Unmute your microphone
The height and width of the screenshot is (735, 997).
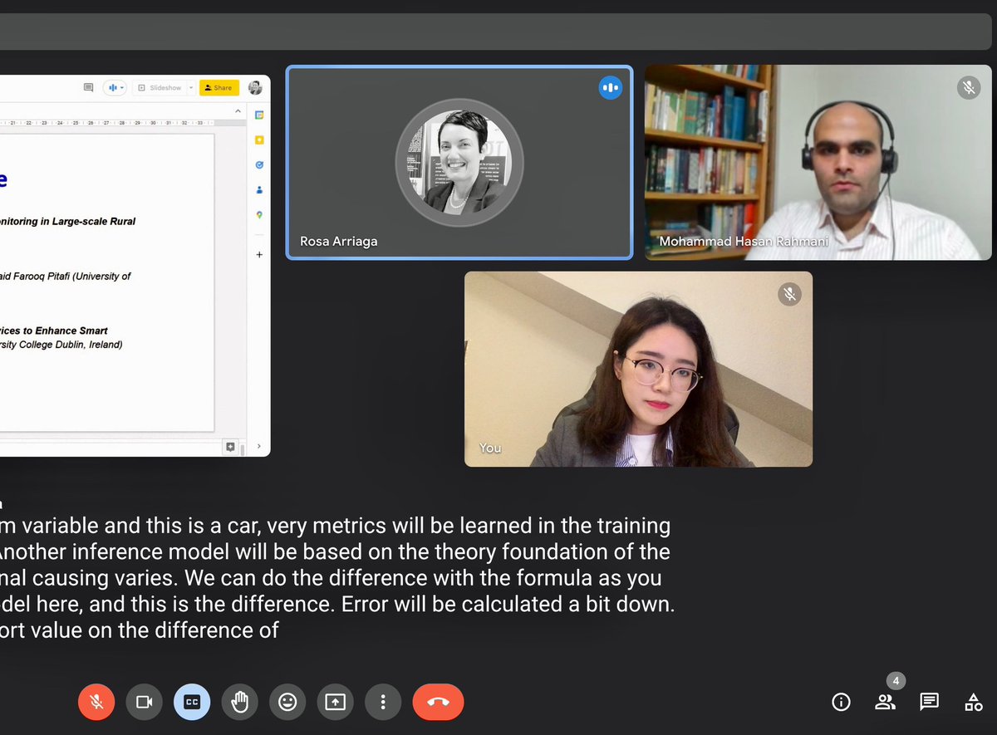tap(96, 702)
